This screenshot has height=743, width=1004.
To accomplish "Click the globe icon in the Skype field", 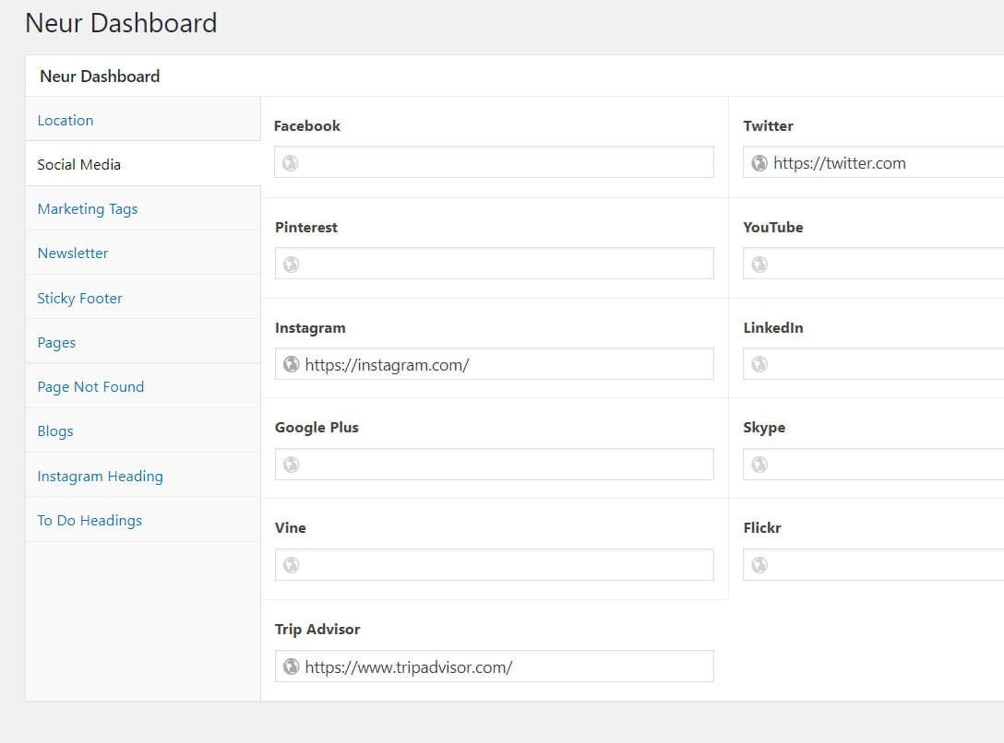I will [759, 464].
